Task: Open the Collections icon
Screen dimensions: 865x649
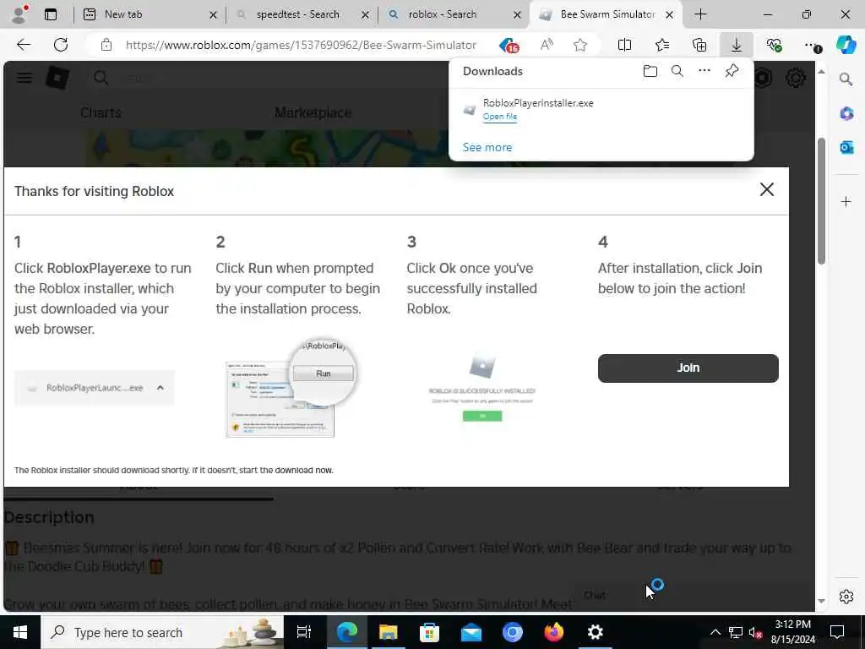Action: click(699, 45)
